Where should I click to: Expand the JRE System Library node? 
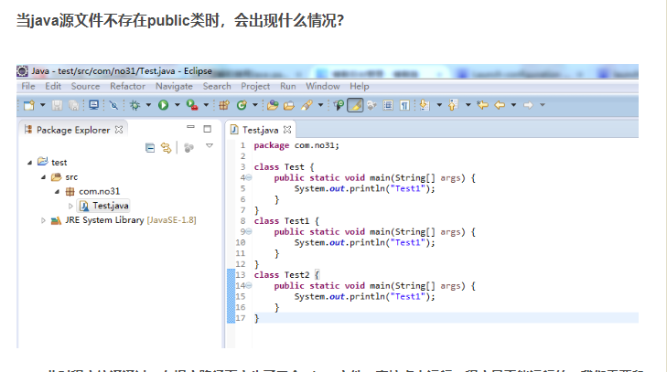(43, 220)
